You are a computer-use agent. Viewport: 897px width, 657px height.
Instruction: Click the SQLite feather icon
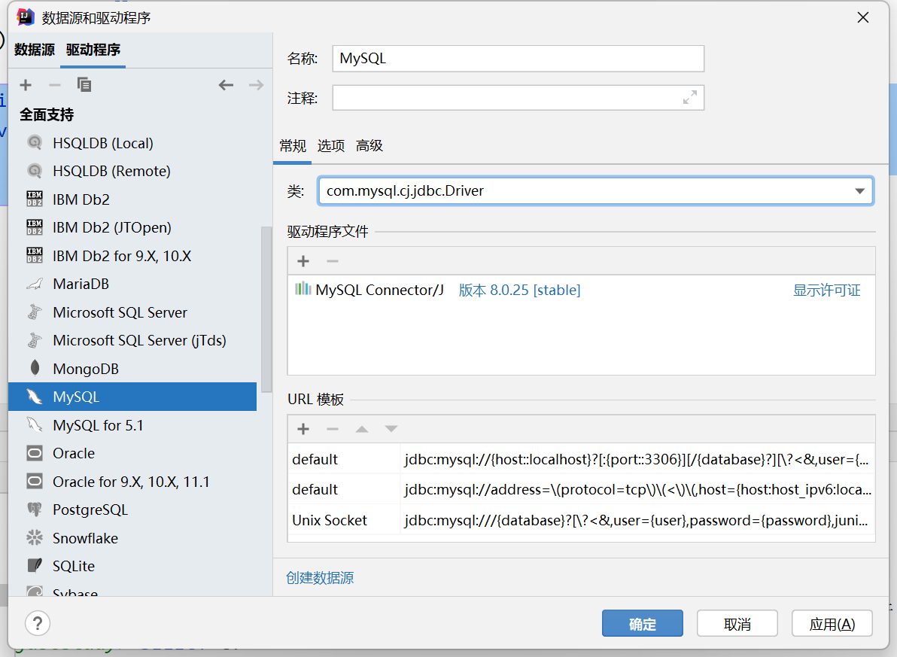click(35, 566)
